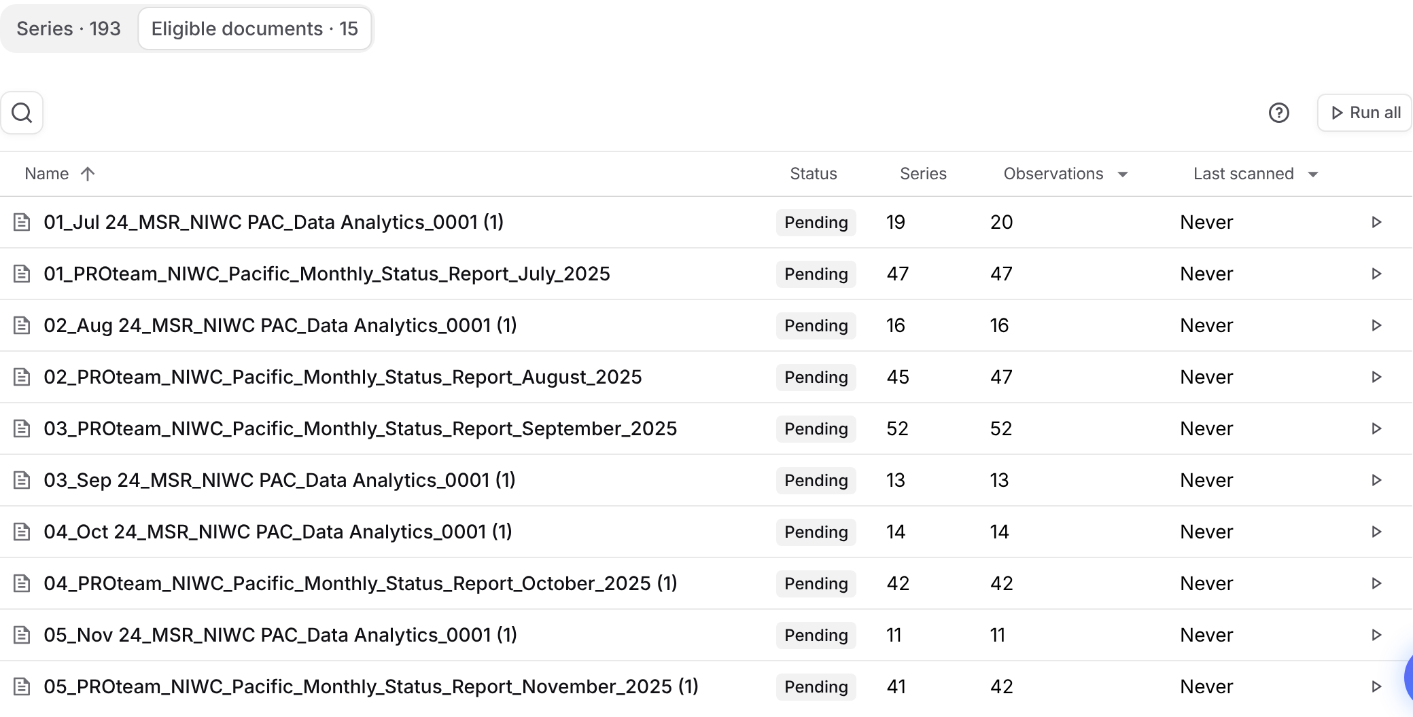Image resolution: width=1413 pixels, height=717 pixels.
Task: Click document icon of 04_Oct 24_MSR row
Action: coord(22,532)
